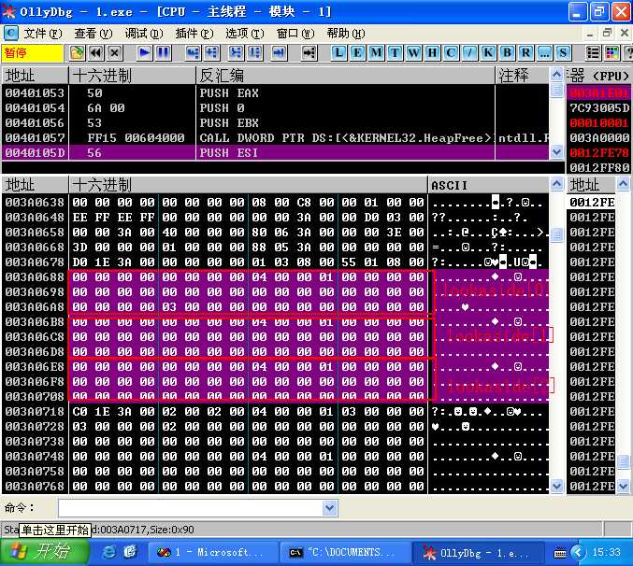This screenshot has width=633, height=566.
Task: Open References window with R button
Action: click(525, 53)
